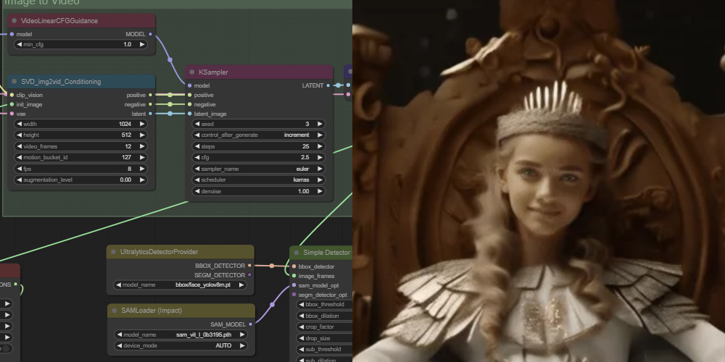Switch scheduler to next option with right arrow

(x=320, y=180)
